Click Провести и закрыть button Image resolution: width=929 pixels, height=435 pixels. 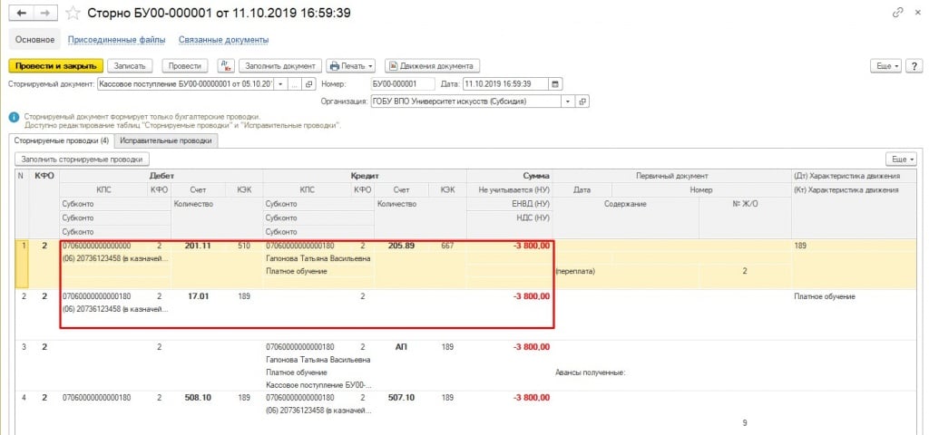55,66
